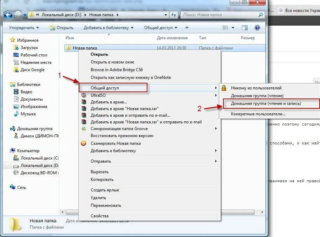Image resolution: width=320 pixels, height=237 pixels.
Task: Click the Избранное star icon
Action: [13, 40]
